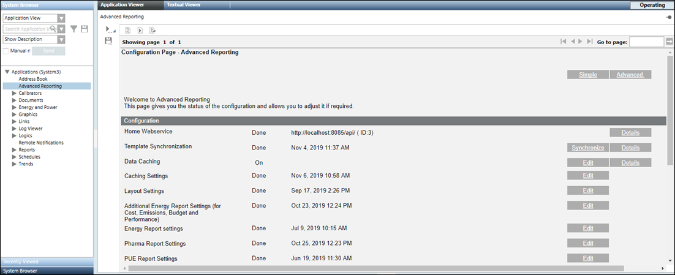Click the pin icon below Operating
The width and height of the screenshot is (675, 275).
click(668, 17)
